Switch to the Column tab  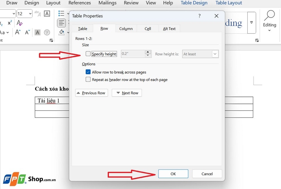pyautogui.click(x=126, y=29)
